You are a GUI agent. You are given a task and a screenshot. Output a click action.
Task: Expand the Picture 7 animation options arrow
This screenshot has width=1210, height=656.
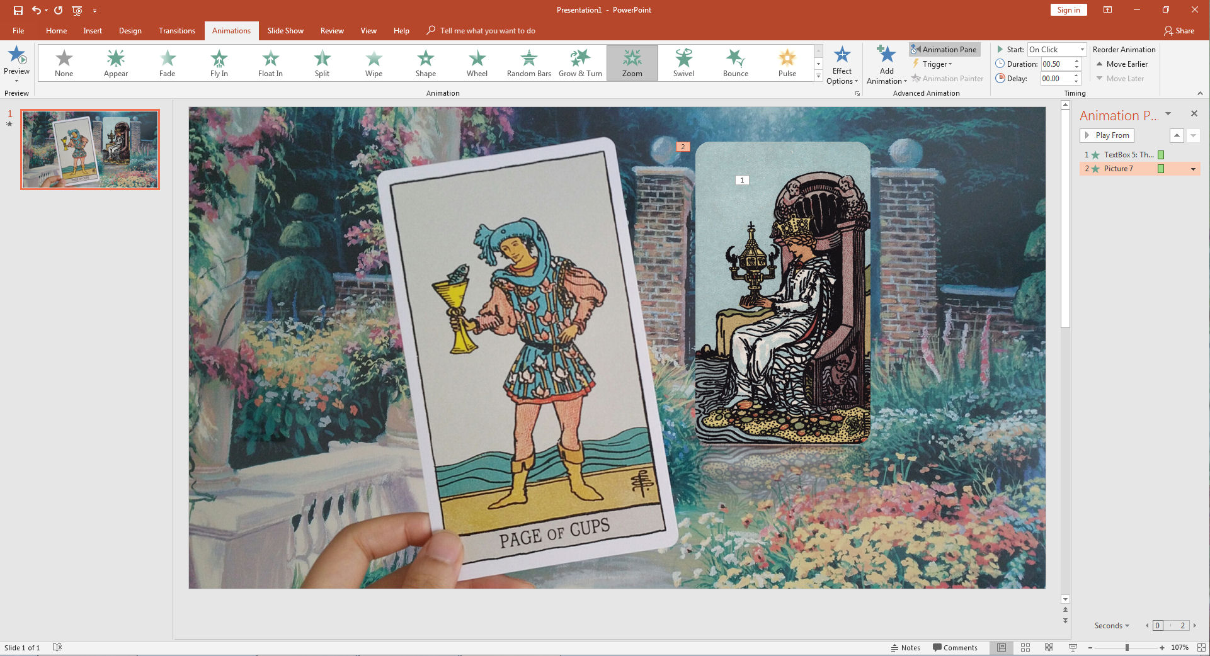pos(1193,169)
